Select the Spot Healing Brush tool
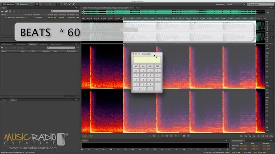Screen dimensions: 275x154 tap(73, 4)
